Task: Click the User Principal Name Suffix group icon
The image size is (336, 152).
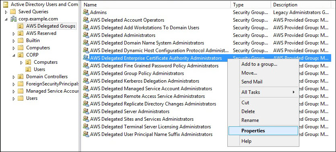Action: pos(86,134)
